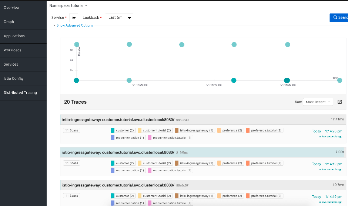Open the Sort Most Recent dropdown

click(x=318, y=102)
